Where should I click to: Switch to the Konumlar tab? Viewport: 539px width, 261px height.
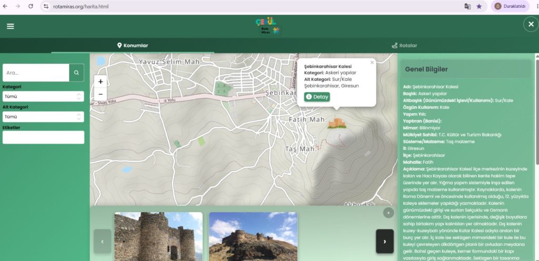133,45
